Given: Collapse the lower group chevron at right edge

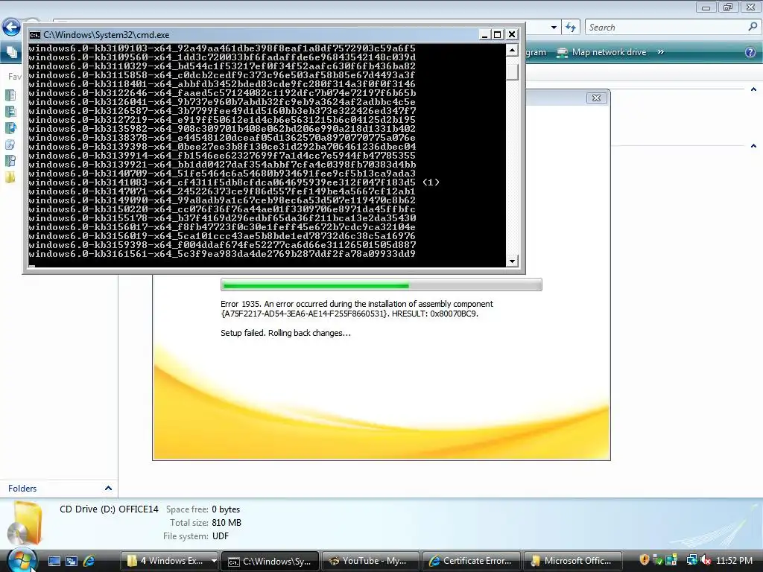Looking at the screenshot, I should coord(753,145).
